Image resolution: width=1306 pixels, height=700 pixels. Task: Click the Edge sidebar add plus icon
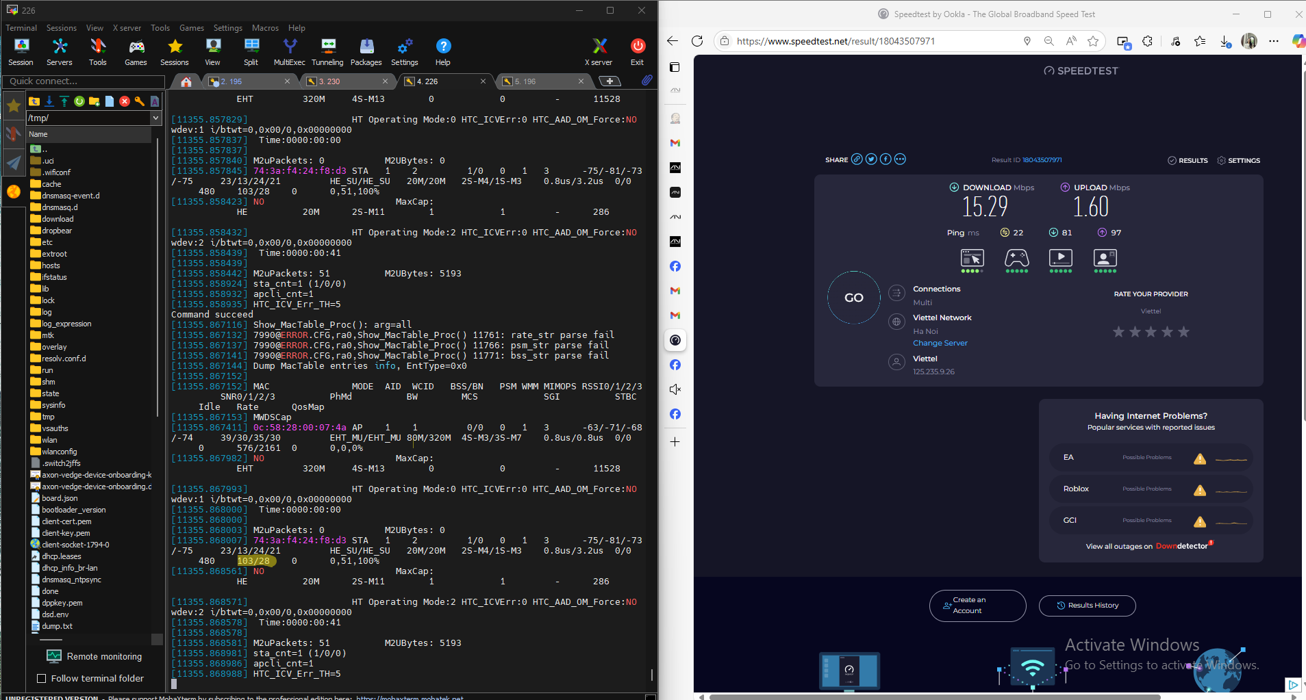click(675, 442)
